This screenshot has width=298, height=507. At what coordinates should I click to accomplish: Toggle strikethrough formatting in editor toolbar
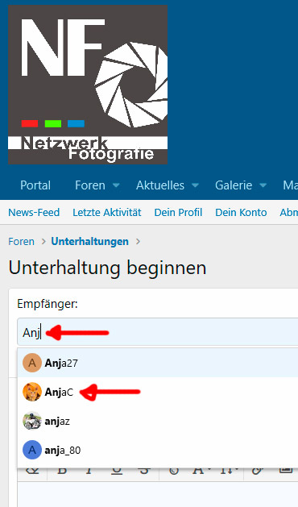pos(144,471)
